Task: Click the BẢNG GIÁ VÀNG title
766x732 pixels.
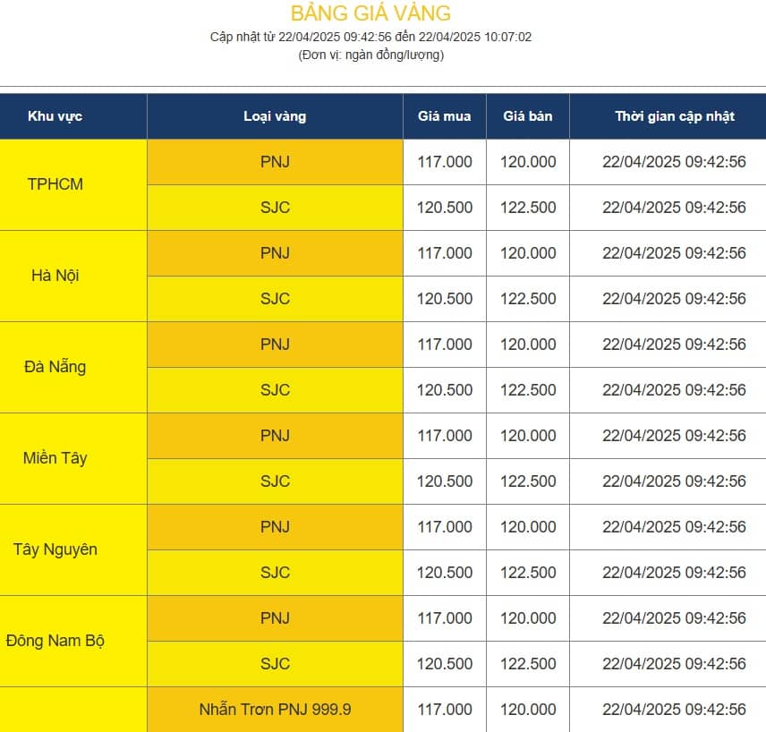Action: click(370, 13)
